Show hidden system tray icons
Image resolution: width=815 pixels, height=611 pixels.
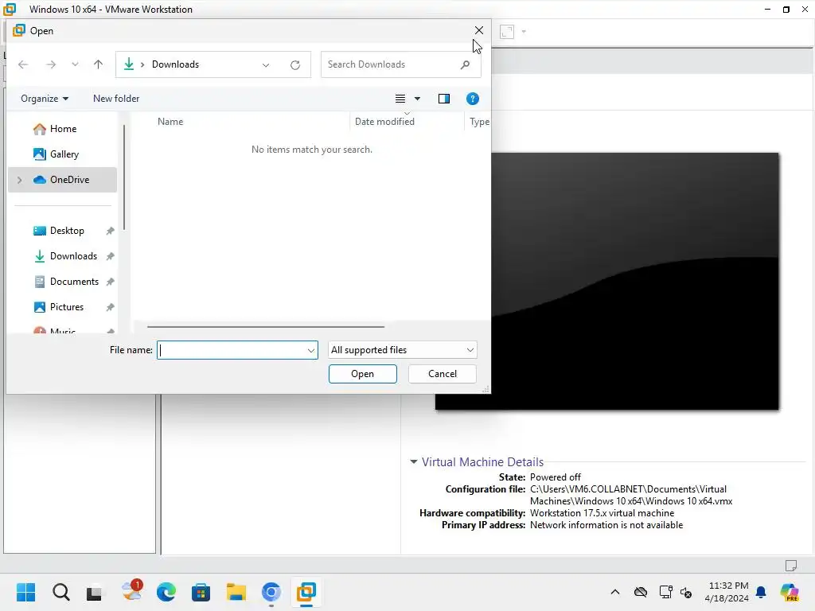pyautogui.click(x=615, y=592)
